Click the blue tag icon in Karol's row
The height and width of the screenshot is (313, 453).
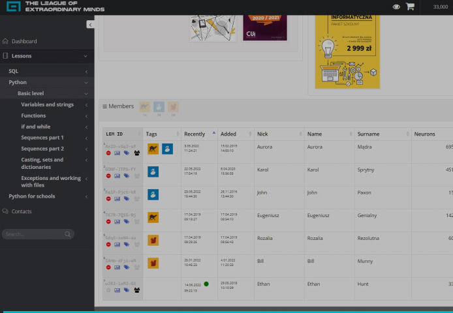click(127, 176)
